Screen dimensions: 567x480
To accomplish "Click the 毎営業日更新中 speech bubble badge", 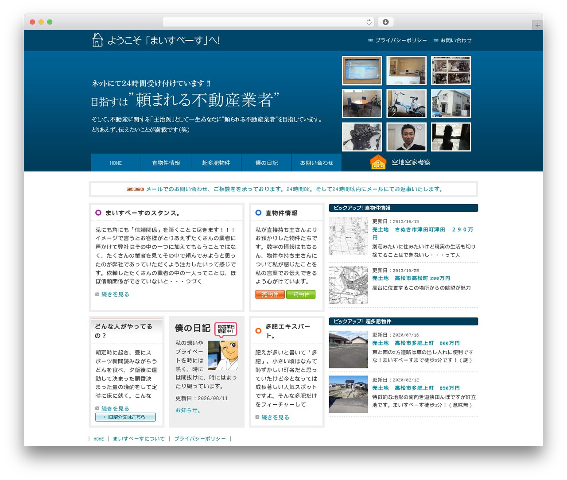I will tap(226, 329).
